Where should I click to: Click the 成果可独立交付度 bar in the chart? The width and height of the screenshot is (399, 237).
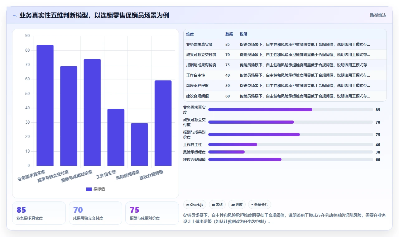point(69,116)
